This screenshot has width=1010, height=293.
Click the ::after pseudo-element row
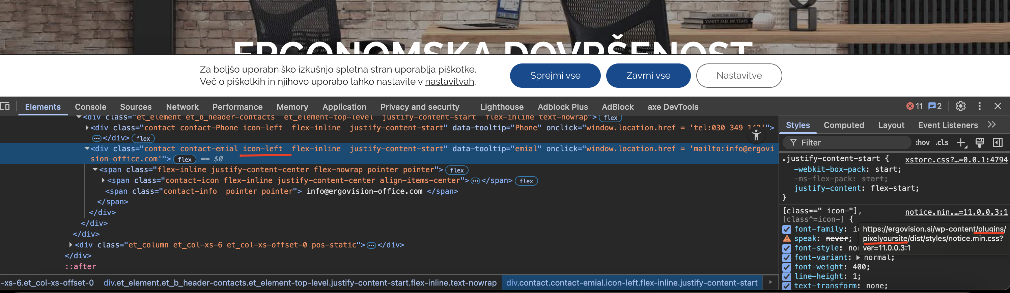pos(80,266)
